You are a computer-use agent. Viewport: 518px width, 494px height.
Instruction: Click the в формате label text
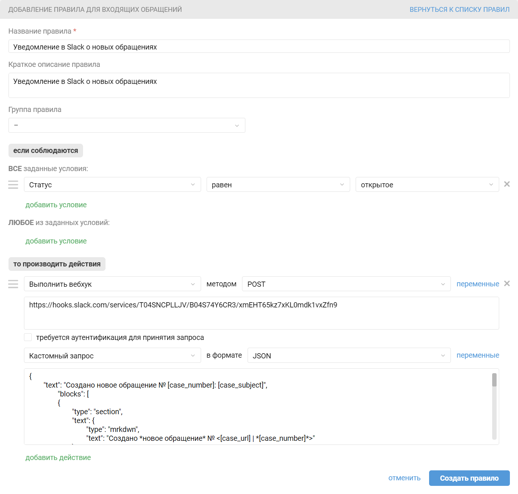click(224, 355)
